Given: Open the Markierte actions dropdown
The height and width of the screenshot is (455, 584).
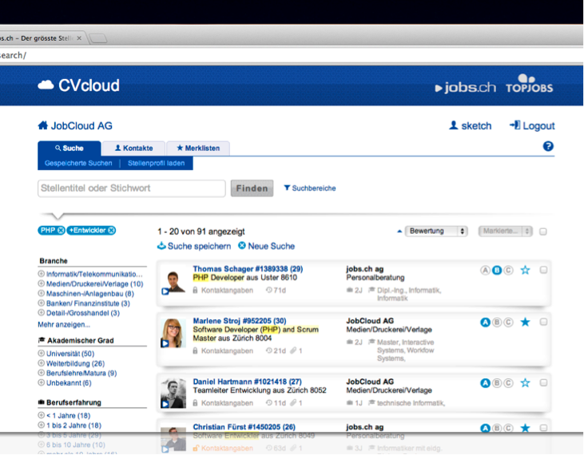Looking at the screenshot, I should click(506, 231).
